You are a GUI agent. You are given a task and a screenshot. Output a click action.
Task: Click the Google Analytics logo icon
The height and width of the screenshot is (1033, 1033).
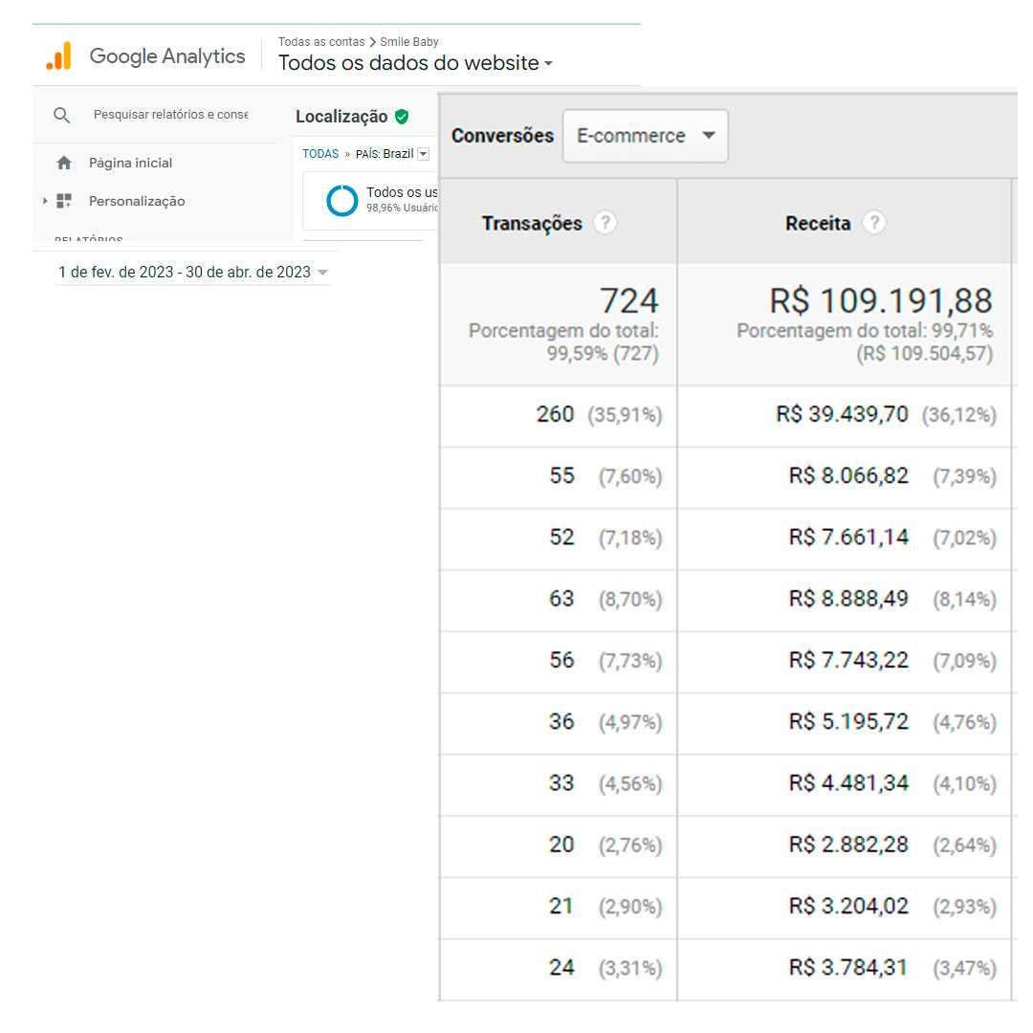pyautogui.click(x=58, y=56)
